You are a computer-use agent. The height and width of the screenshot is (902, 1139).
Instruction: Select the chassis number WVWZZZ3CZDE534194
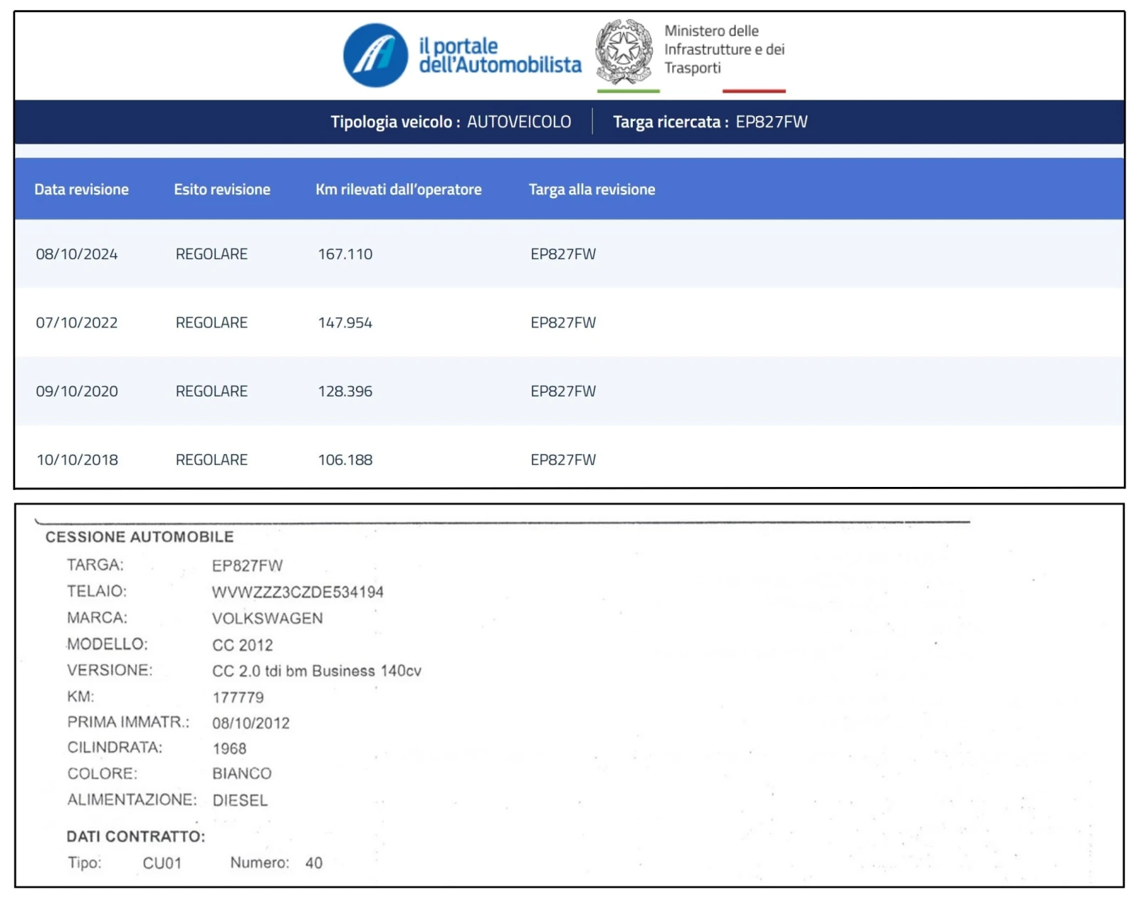[x=298, y=592]
